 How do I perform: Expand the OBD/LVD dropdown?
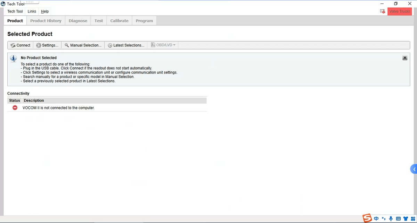click(163, 45)
